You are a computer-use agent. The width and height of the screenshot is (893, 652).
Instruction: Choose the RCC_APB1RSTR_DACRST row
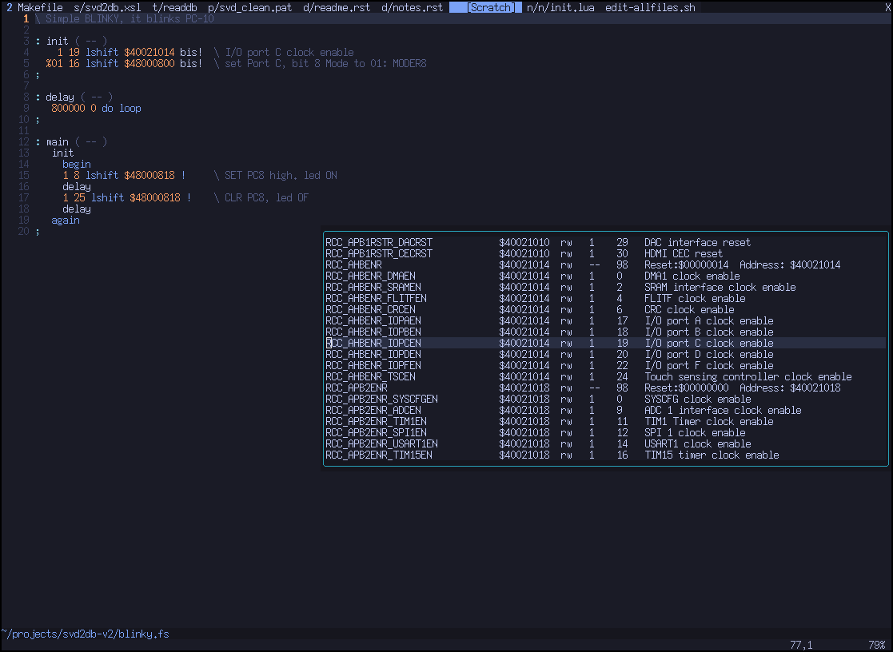click(x=378, y=242)
